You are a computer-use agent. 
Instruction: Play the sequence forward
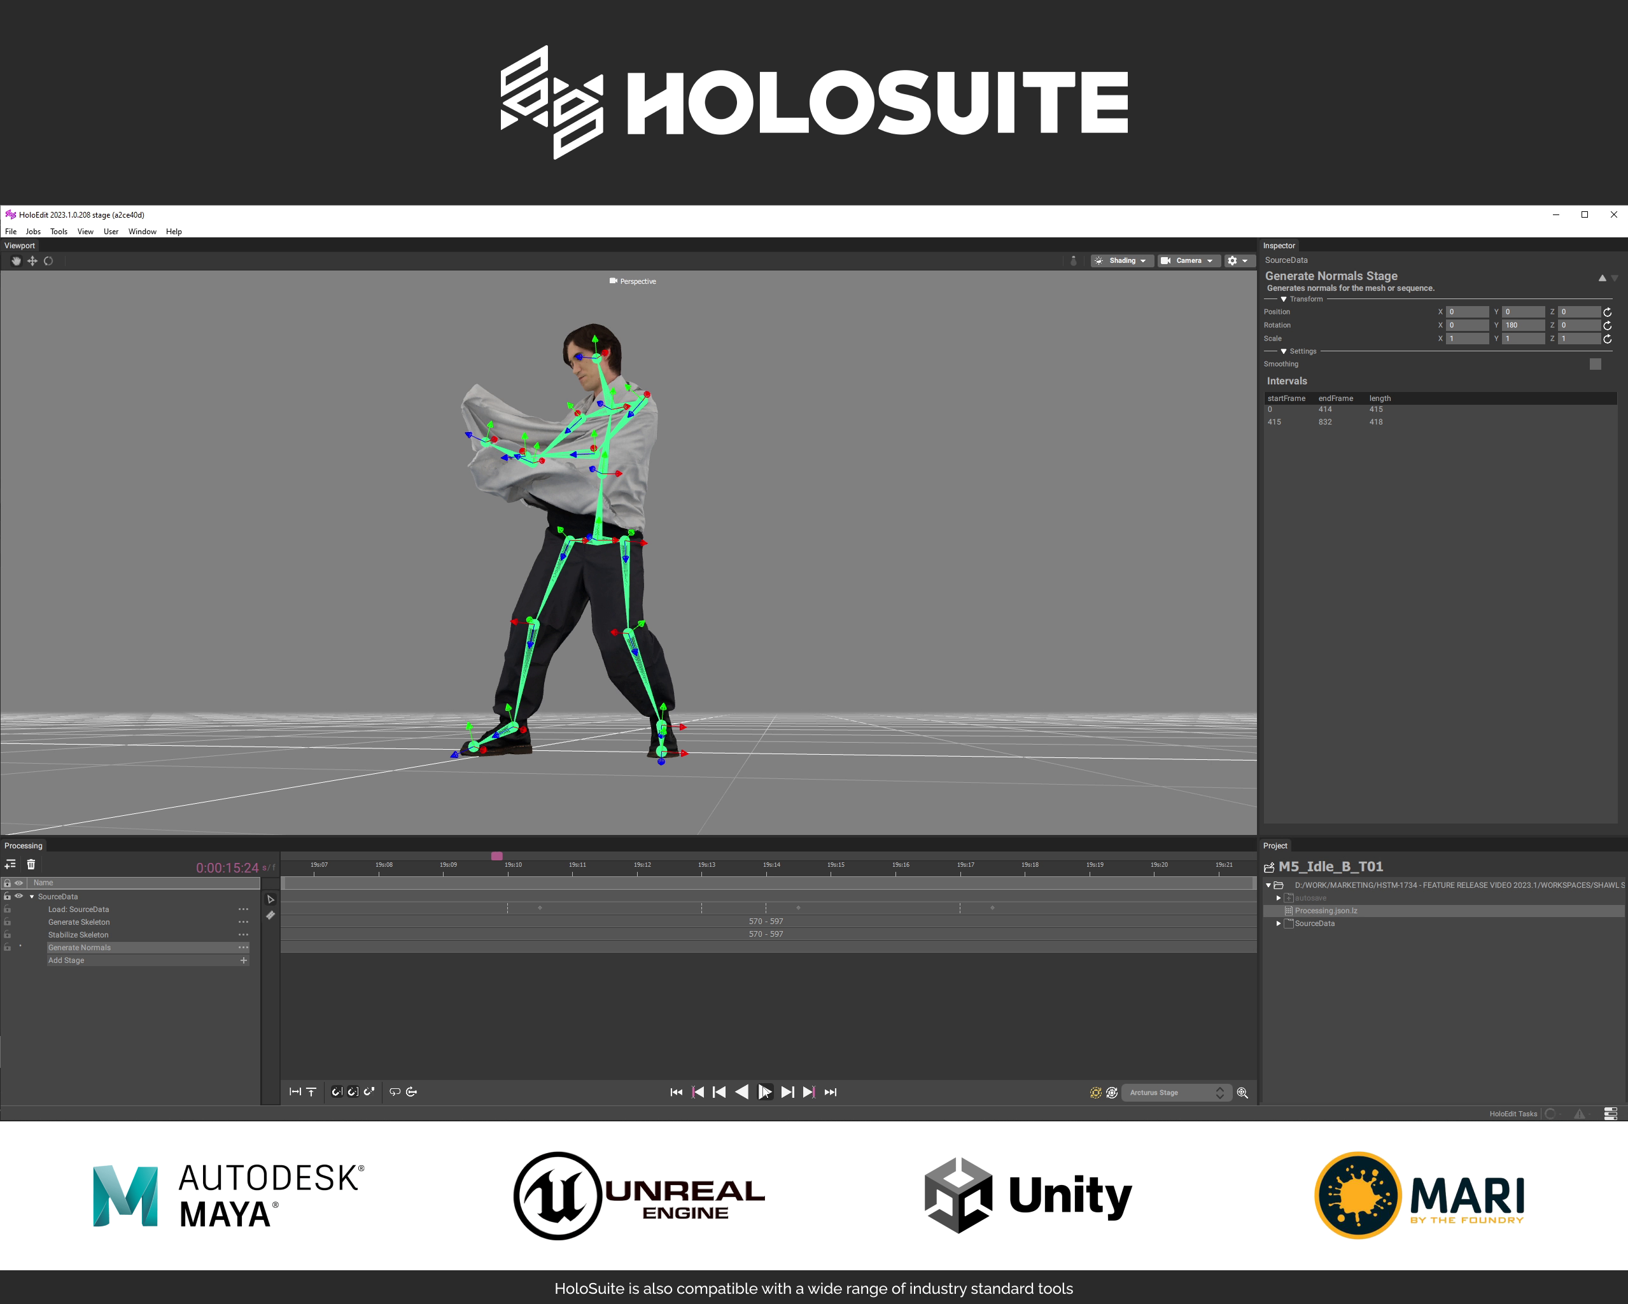pos(764,1092)
